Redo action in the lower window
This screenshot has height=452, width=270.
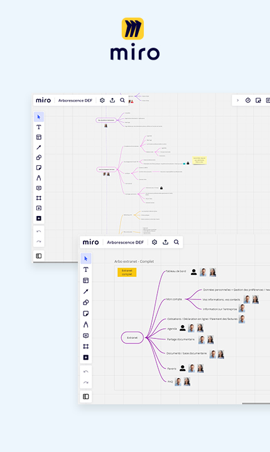pos(85,382)
